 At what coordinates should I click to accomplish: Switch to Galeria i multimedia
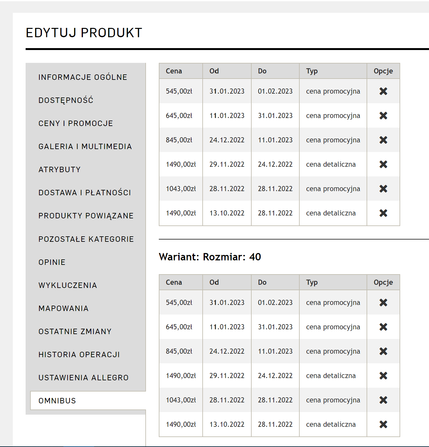[85, 147]
